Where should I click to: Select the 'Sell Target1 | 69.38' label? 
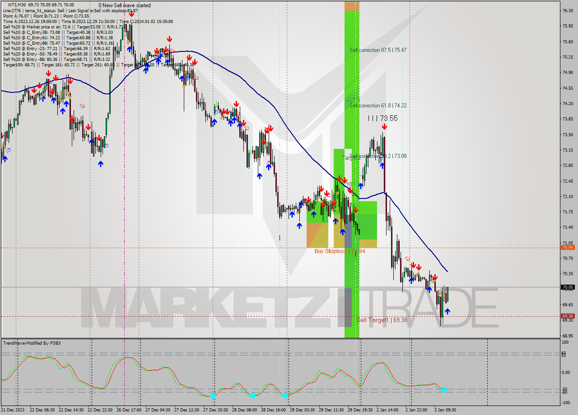pyautogui.click(x=382, y=320)
